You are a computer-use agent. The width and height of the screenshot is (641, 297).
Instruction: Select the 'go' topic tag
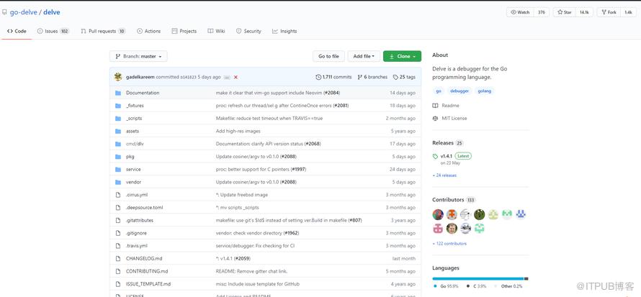pos(439,91)
